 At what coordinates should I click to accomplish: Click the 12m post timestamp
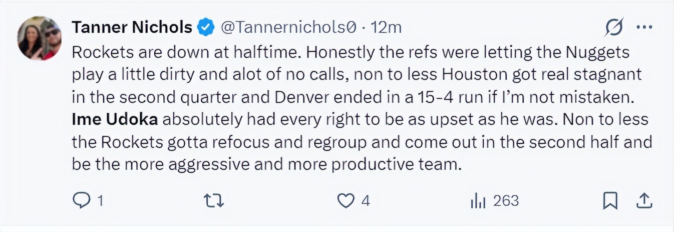point(386,27)
